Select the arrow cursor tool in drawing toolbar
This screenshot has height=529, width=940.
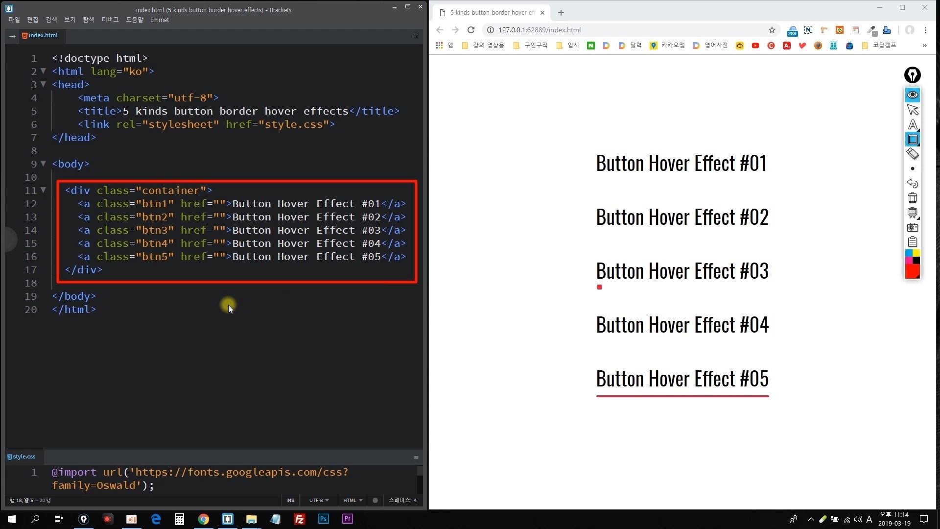pos(912,110)
